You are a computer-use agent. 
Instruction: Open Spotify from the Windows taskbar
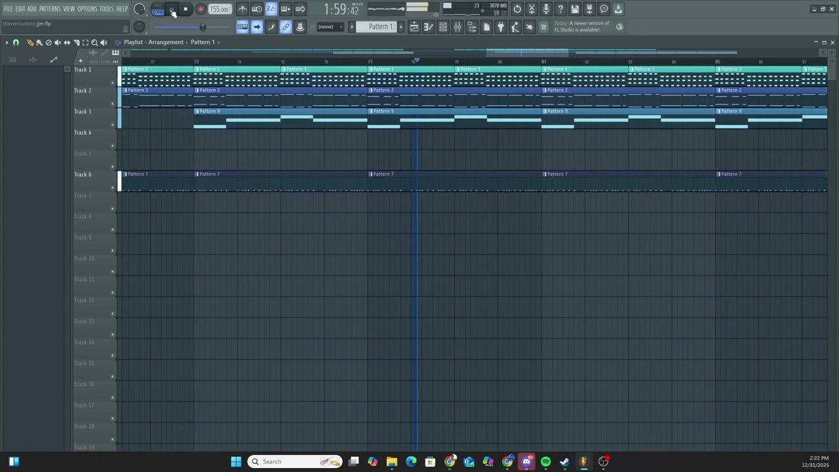click(545, 462)
